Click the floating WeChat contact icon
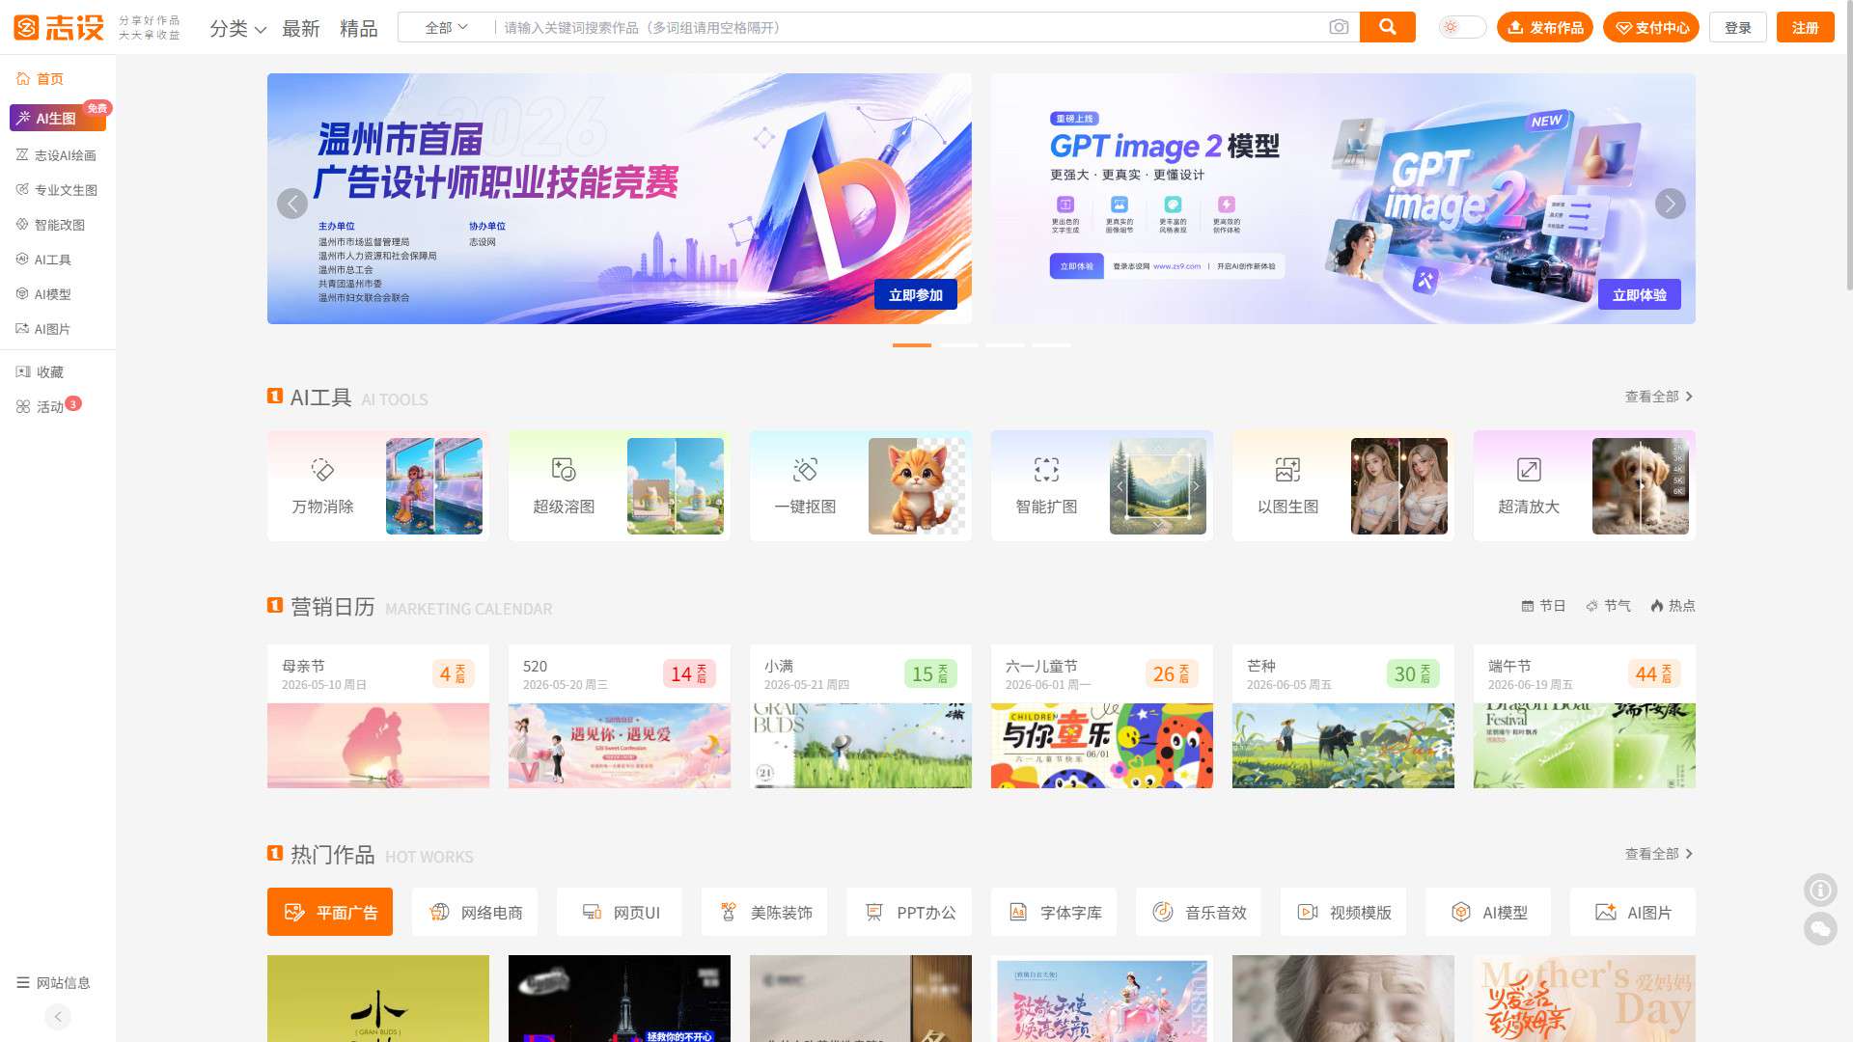 pyautogui.click(x=1820, y=929)
